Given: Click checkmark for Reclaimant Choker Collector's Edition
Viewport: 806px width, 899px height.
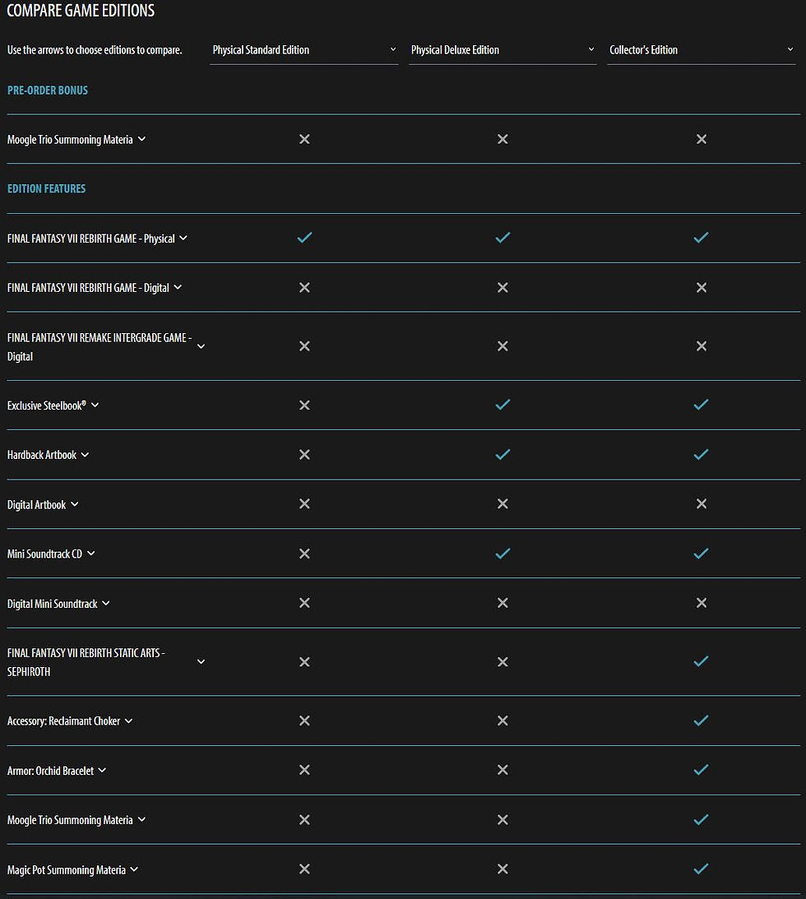Looking at the screenshot, I should 701,721.
